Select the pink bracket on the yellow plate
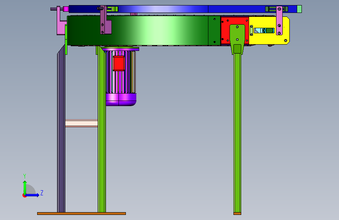The width and height of the screenshot is (339, 220). pos(279,21)
